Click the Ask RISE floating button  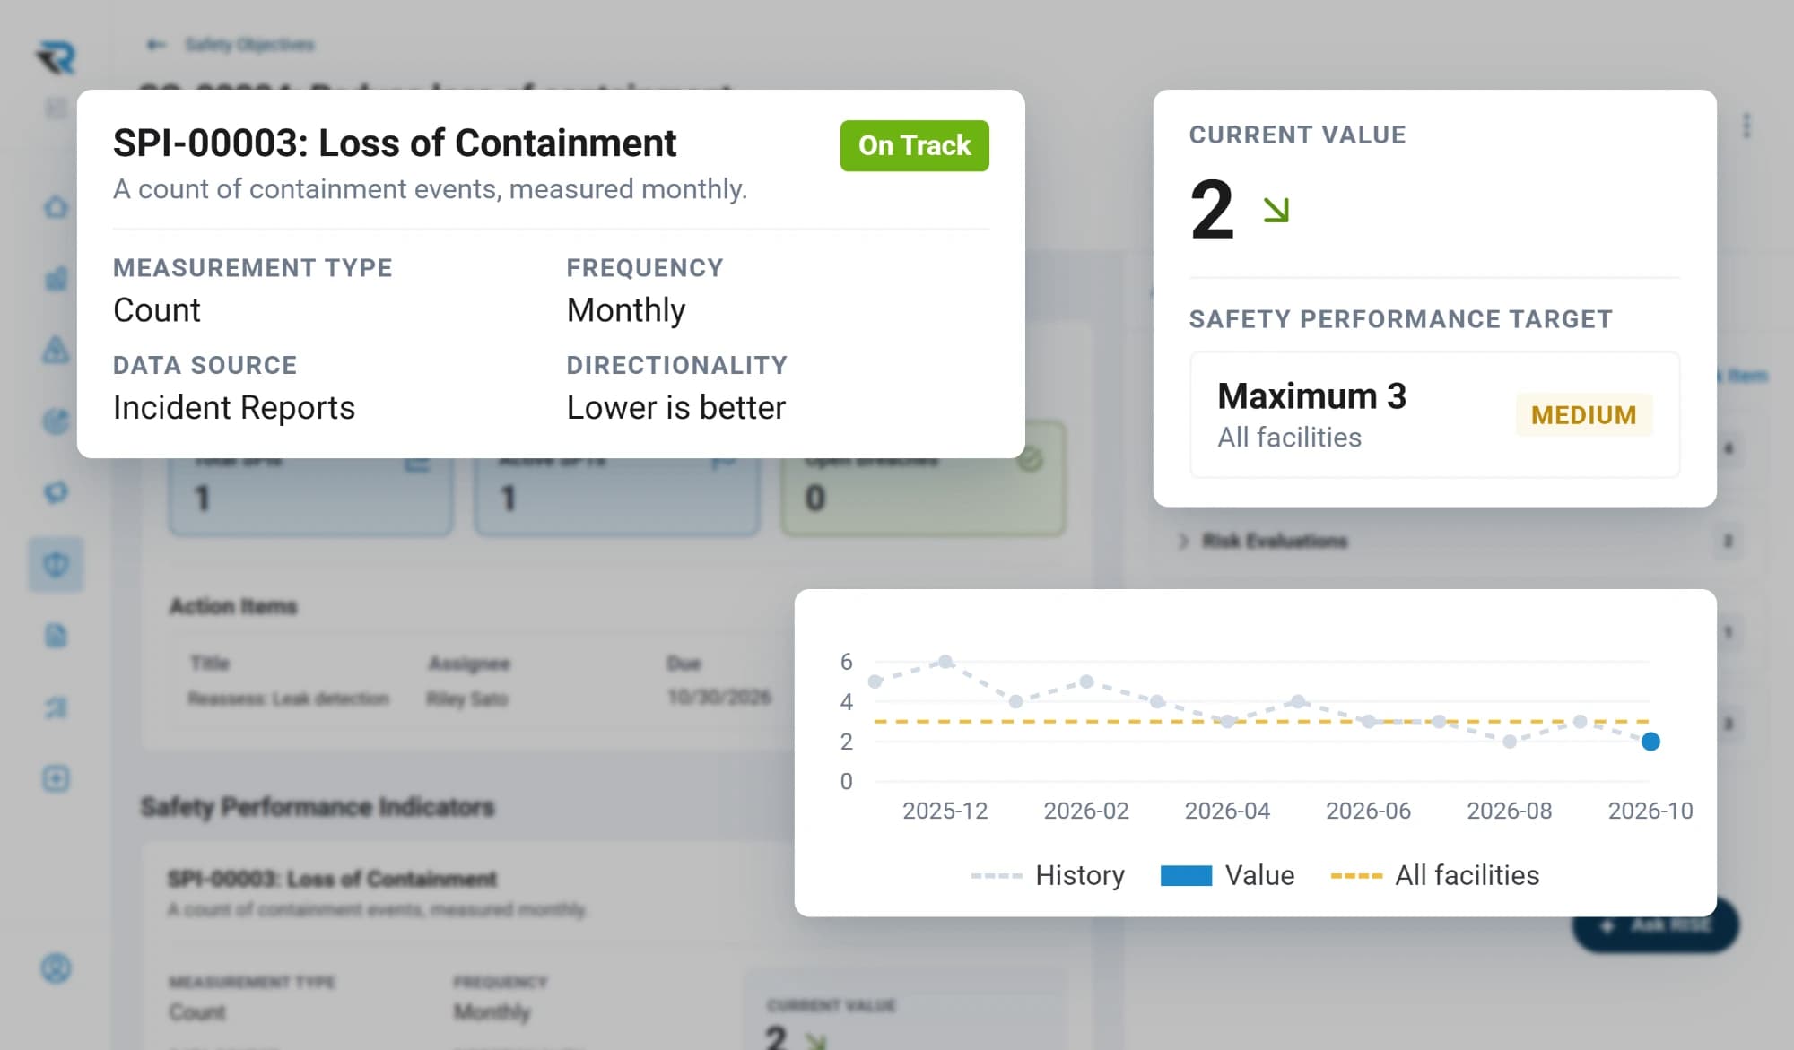coord(1656,925)
